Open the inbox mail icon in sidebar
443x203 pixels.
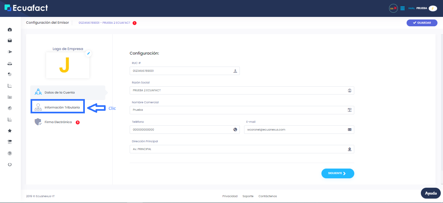coord(9,40)
